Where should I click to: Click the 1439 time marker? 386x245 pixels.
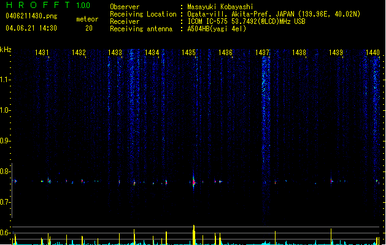click(336, 52)
